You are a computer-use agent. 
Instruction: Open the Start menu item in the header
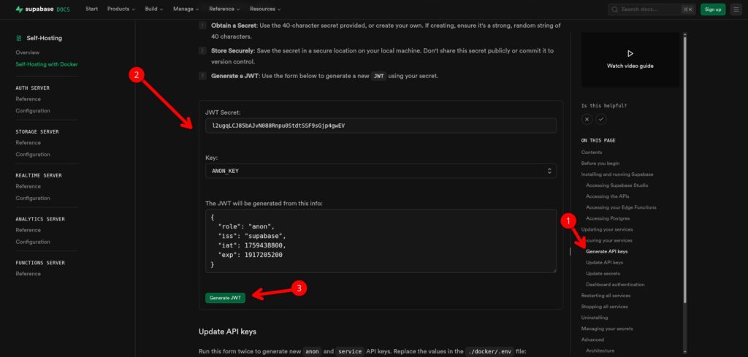point(91,9)
